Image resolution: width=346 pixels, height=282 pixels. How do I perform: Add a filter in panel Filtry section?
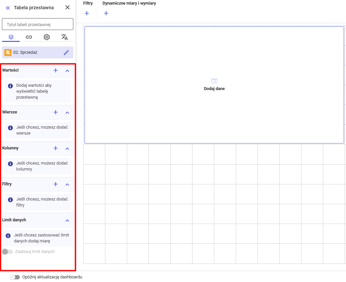(x=55, y=184)
